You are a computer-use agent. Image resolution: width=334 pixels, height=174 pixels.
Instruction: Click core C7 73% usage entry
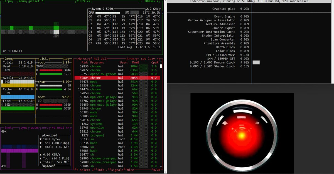pos(100,43)
